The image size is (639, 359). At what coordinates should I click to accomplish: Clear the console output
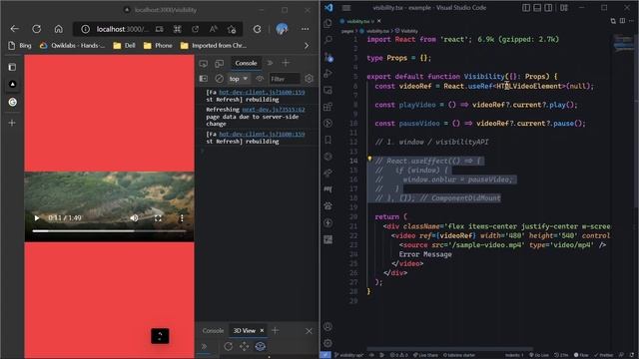[220, 79]
